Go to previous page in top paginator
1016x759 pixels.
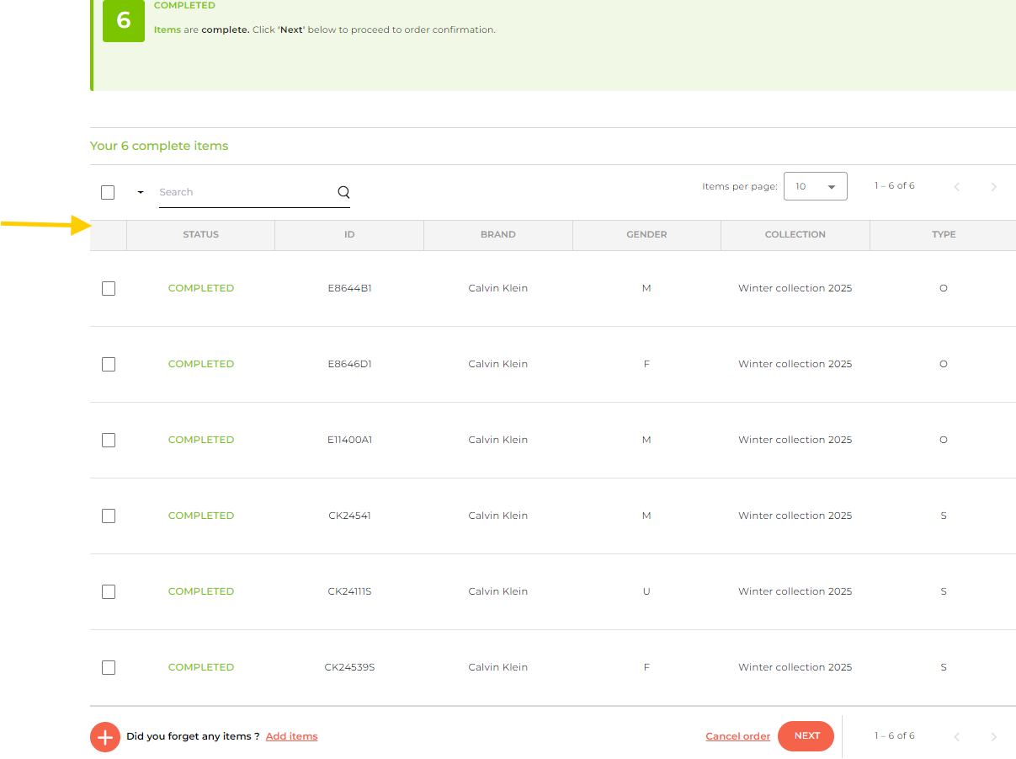(x=956, y=187)
